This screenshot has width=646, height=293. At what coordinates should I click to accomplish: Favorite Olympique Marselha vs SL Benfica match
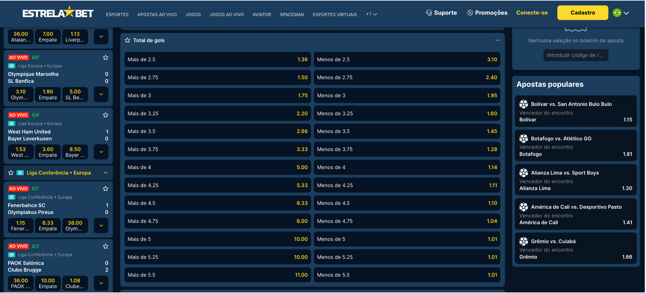tap(105, 57)
